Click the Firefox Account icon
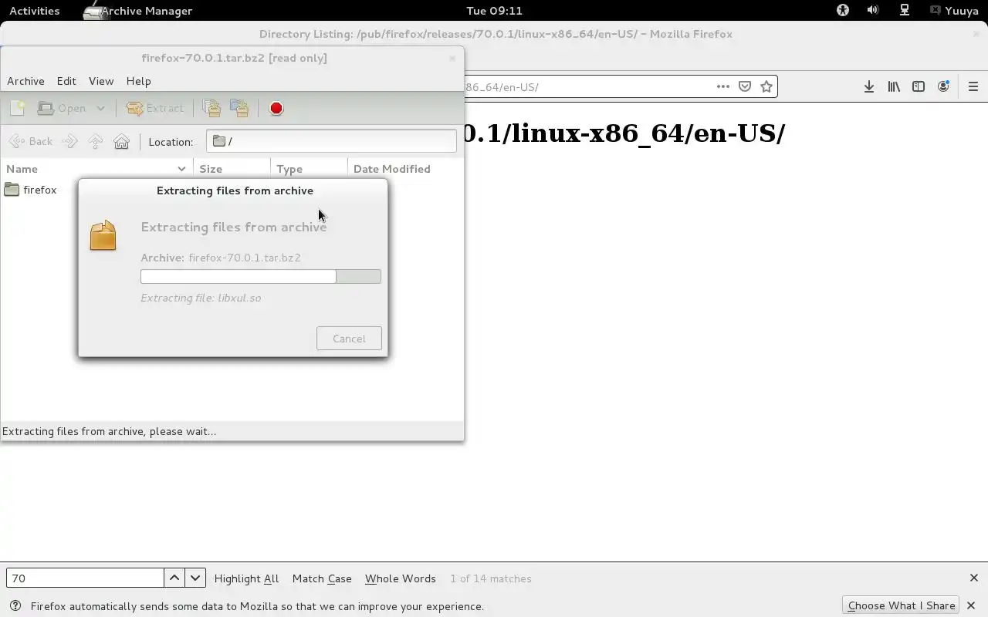Image resolution: width=988 pixels, height=617 pixels. pyautogui.click(x=943, y=86)
